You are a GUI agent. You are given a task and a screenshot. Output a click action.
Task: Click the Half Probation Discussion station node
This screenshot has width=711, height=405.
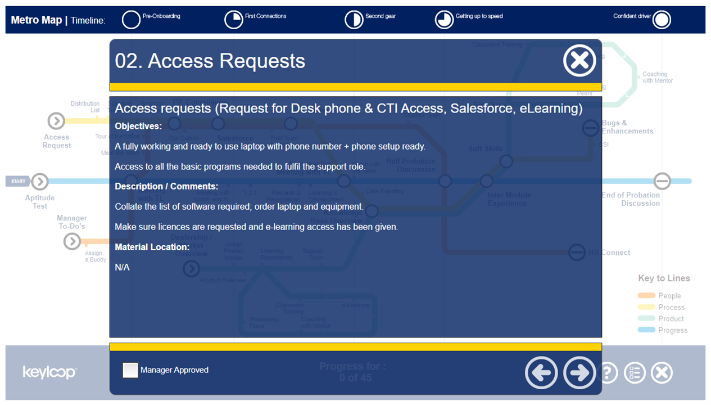pos(445,181)
